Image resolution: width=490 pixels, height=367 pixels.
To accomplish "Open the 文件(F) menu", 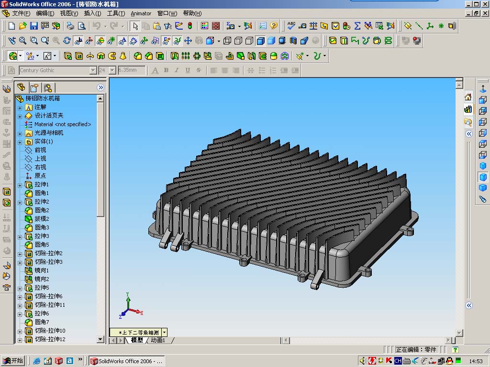I will coord(21,13).
